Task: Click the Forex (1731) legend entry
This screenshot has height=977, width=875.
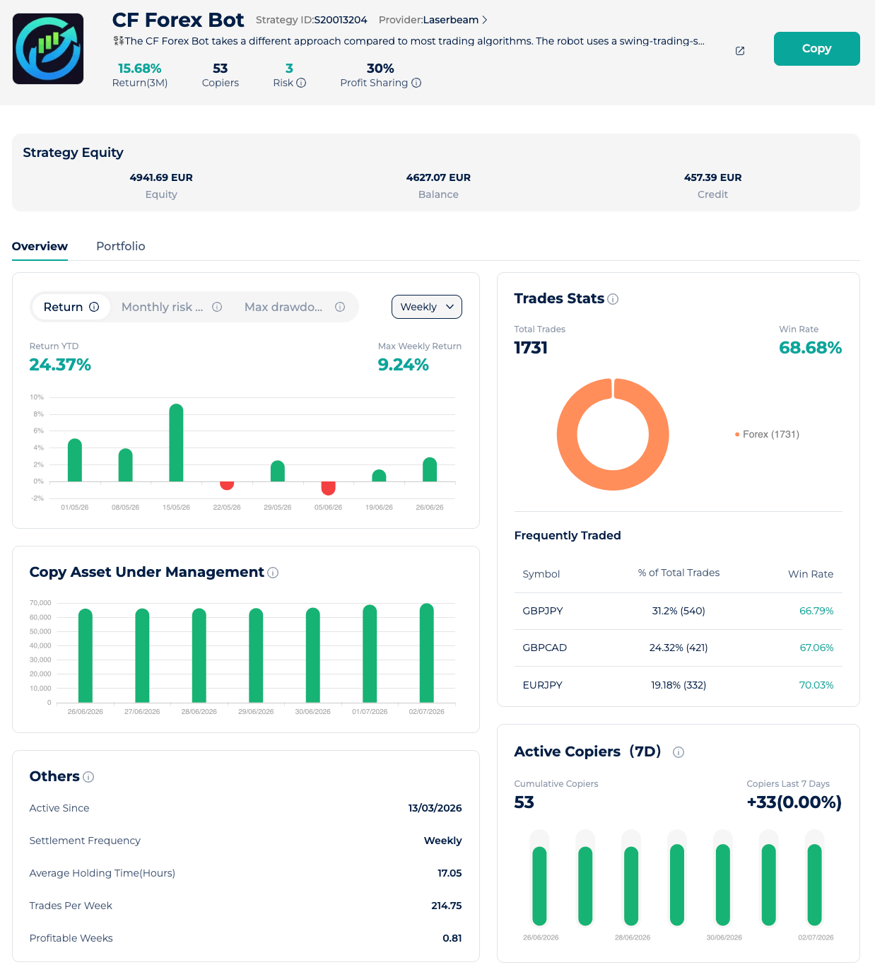Action: coord(767,434)
